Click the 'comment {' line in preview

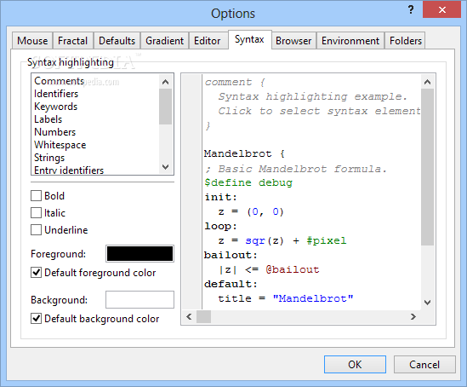tap(235, 82)
